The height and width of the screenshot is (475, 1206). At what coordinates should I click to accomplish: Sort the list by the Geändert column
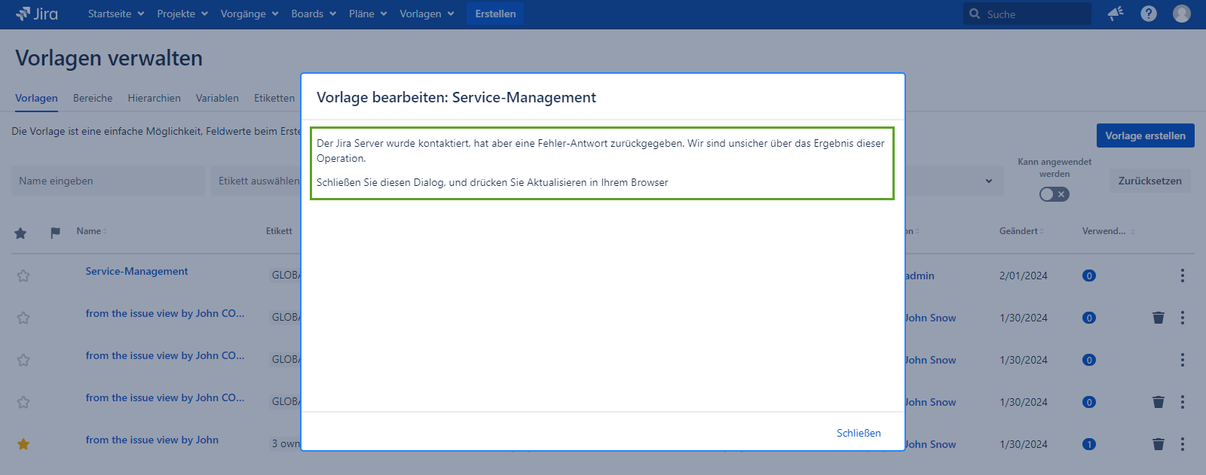pos(1021,231)
